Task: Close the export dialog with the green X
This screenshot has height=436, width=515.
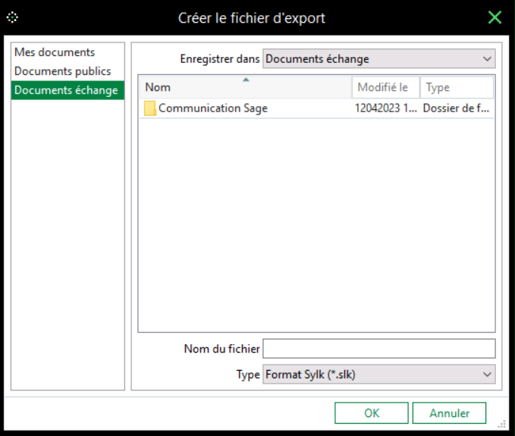Action: (x=495, y=17)
